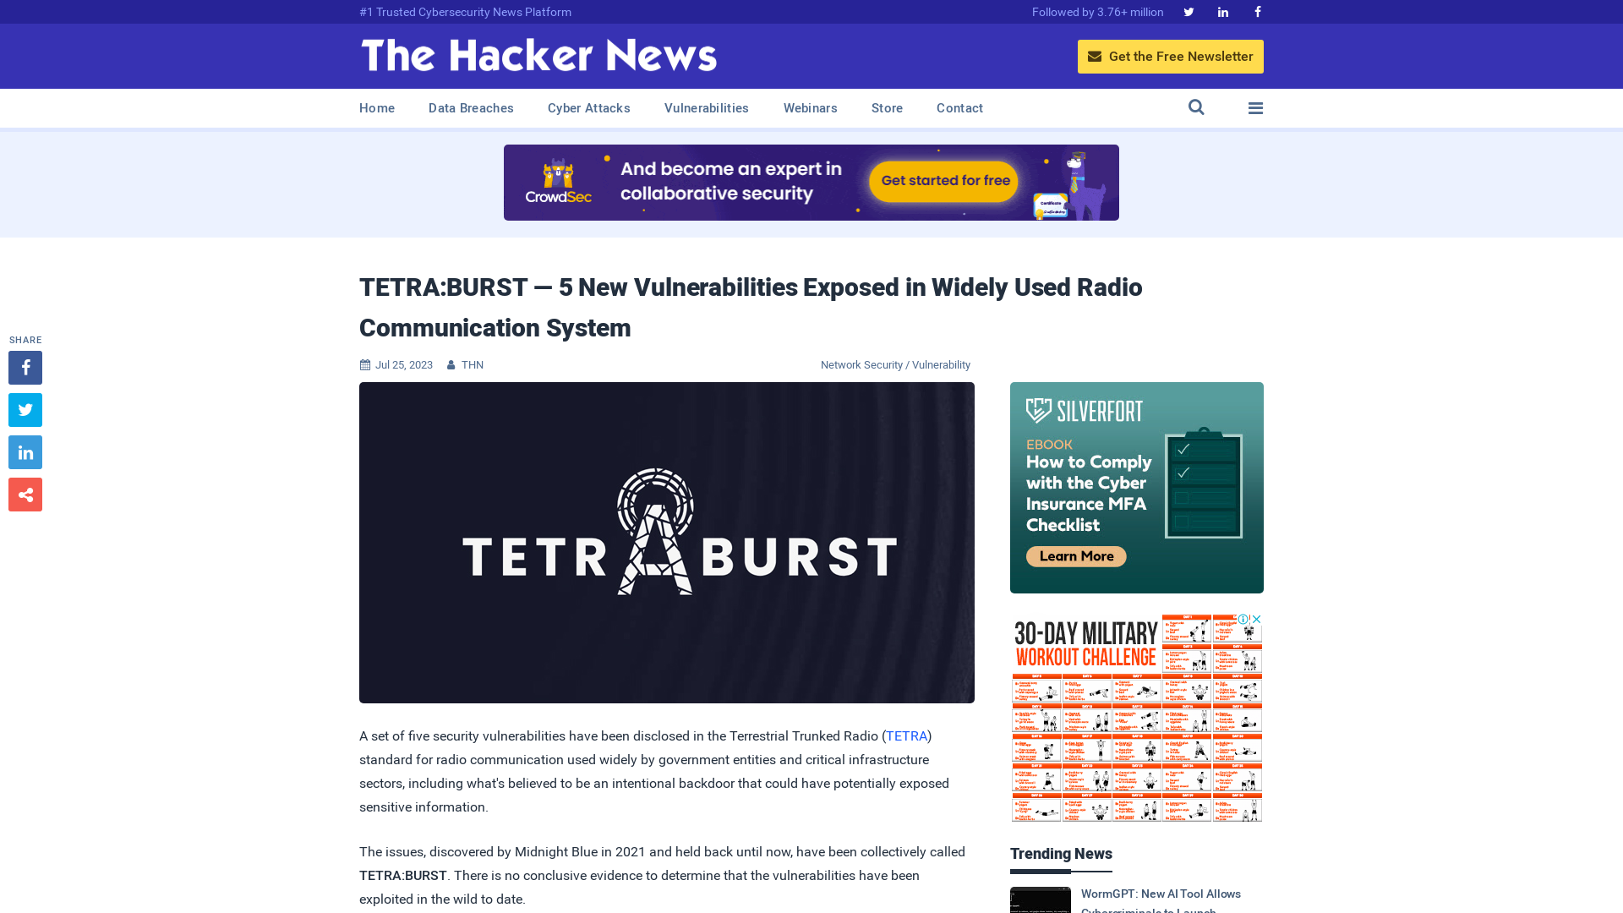The width and height of the screenshot is (1623, 913).
Task: Open the Data Breaches nav menu item
Action: click(x=470, y=108)
